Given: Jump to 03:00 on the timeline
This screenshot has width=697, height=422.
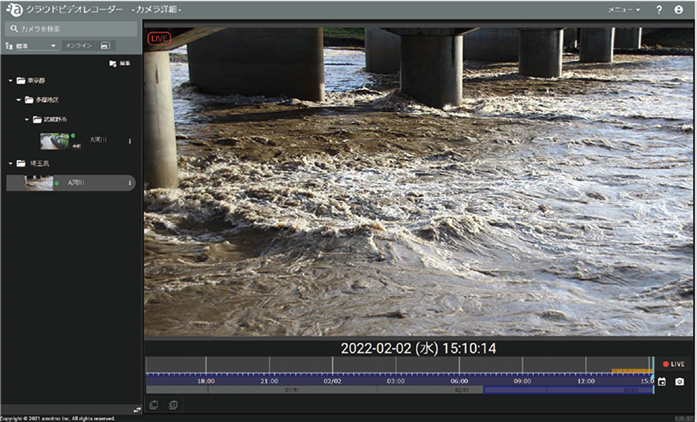Looking at the screenshot, I should [x=396, y=381].
